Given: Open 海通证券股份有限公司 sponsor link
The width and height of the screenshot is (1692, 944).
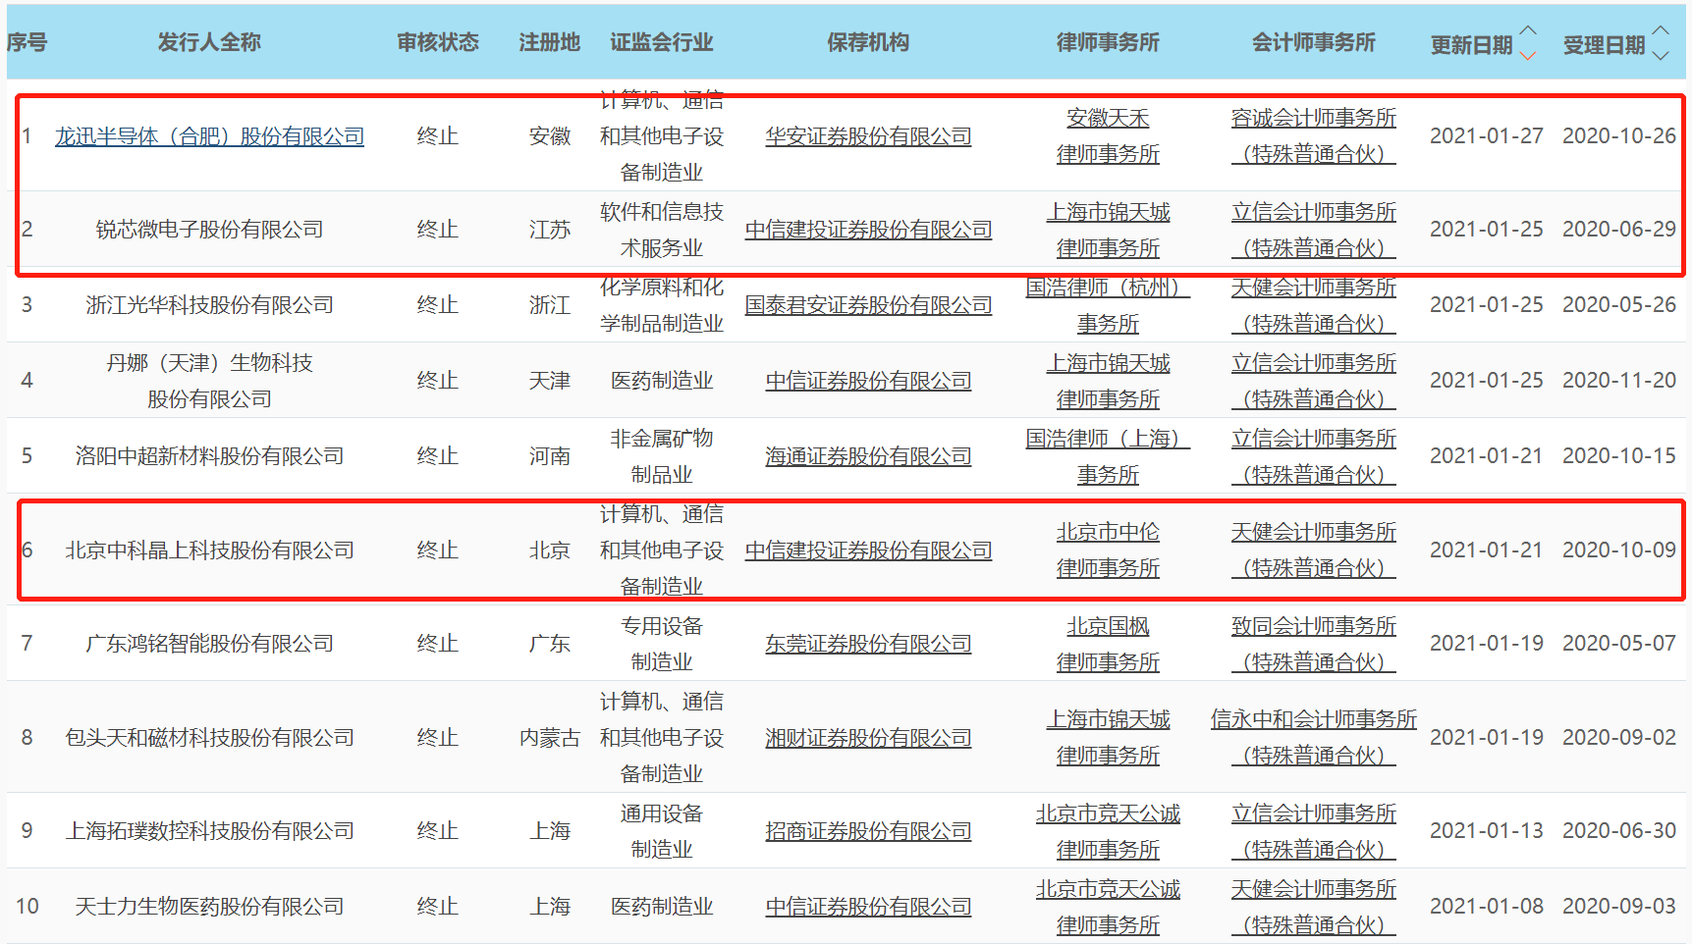Looking at the screenshot, I should click(868, 456).
